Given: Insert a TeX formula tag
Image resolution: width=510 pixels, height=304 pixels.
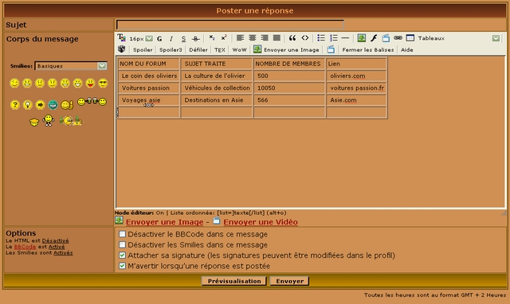Looking at the screenshot, I should [220, 49].
